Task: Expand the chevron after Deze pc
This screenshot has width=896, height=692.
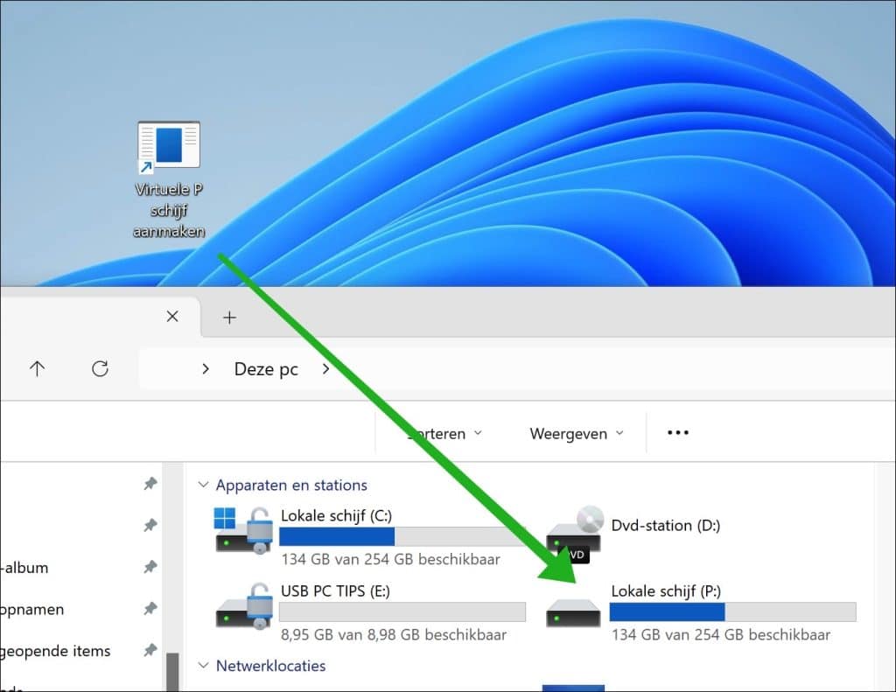Action: pyautogui.click(x=325, y=369)
